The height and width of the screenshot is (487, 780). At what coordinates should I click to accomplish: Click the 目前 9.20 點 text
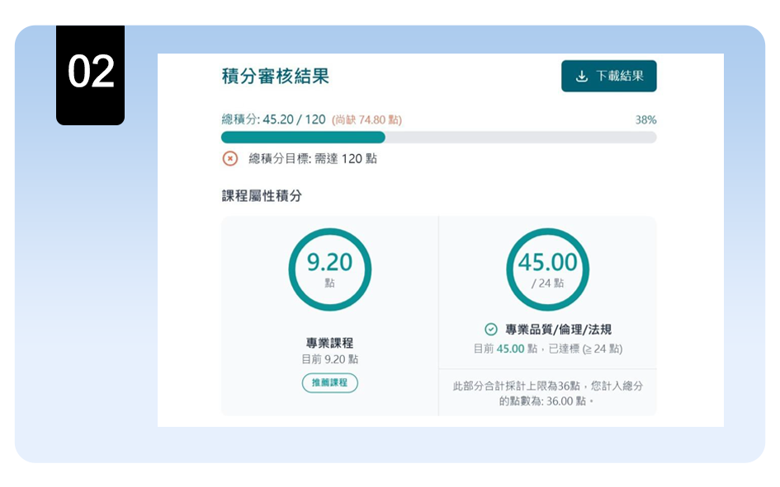329,359
